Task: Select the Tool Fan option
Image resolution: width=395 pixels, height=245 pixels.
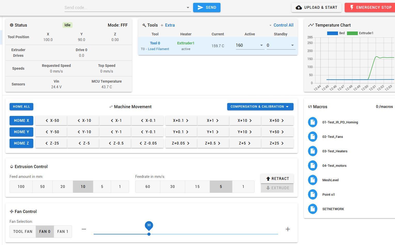Action: [x=23, y=232]
